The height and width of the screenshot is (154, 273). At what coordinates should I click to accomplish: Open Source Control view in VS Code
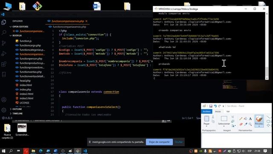tap(4, 43)
